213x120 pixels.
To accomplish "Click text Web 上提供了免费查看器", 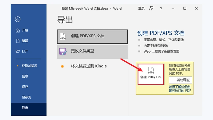I will coord(162,51).
